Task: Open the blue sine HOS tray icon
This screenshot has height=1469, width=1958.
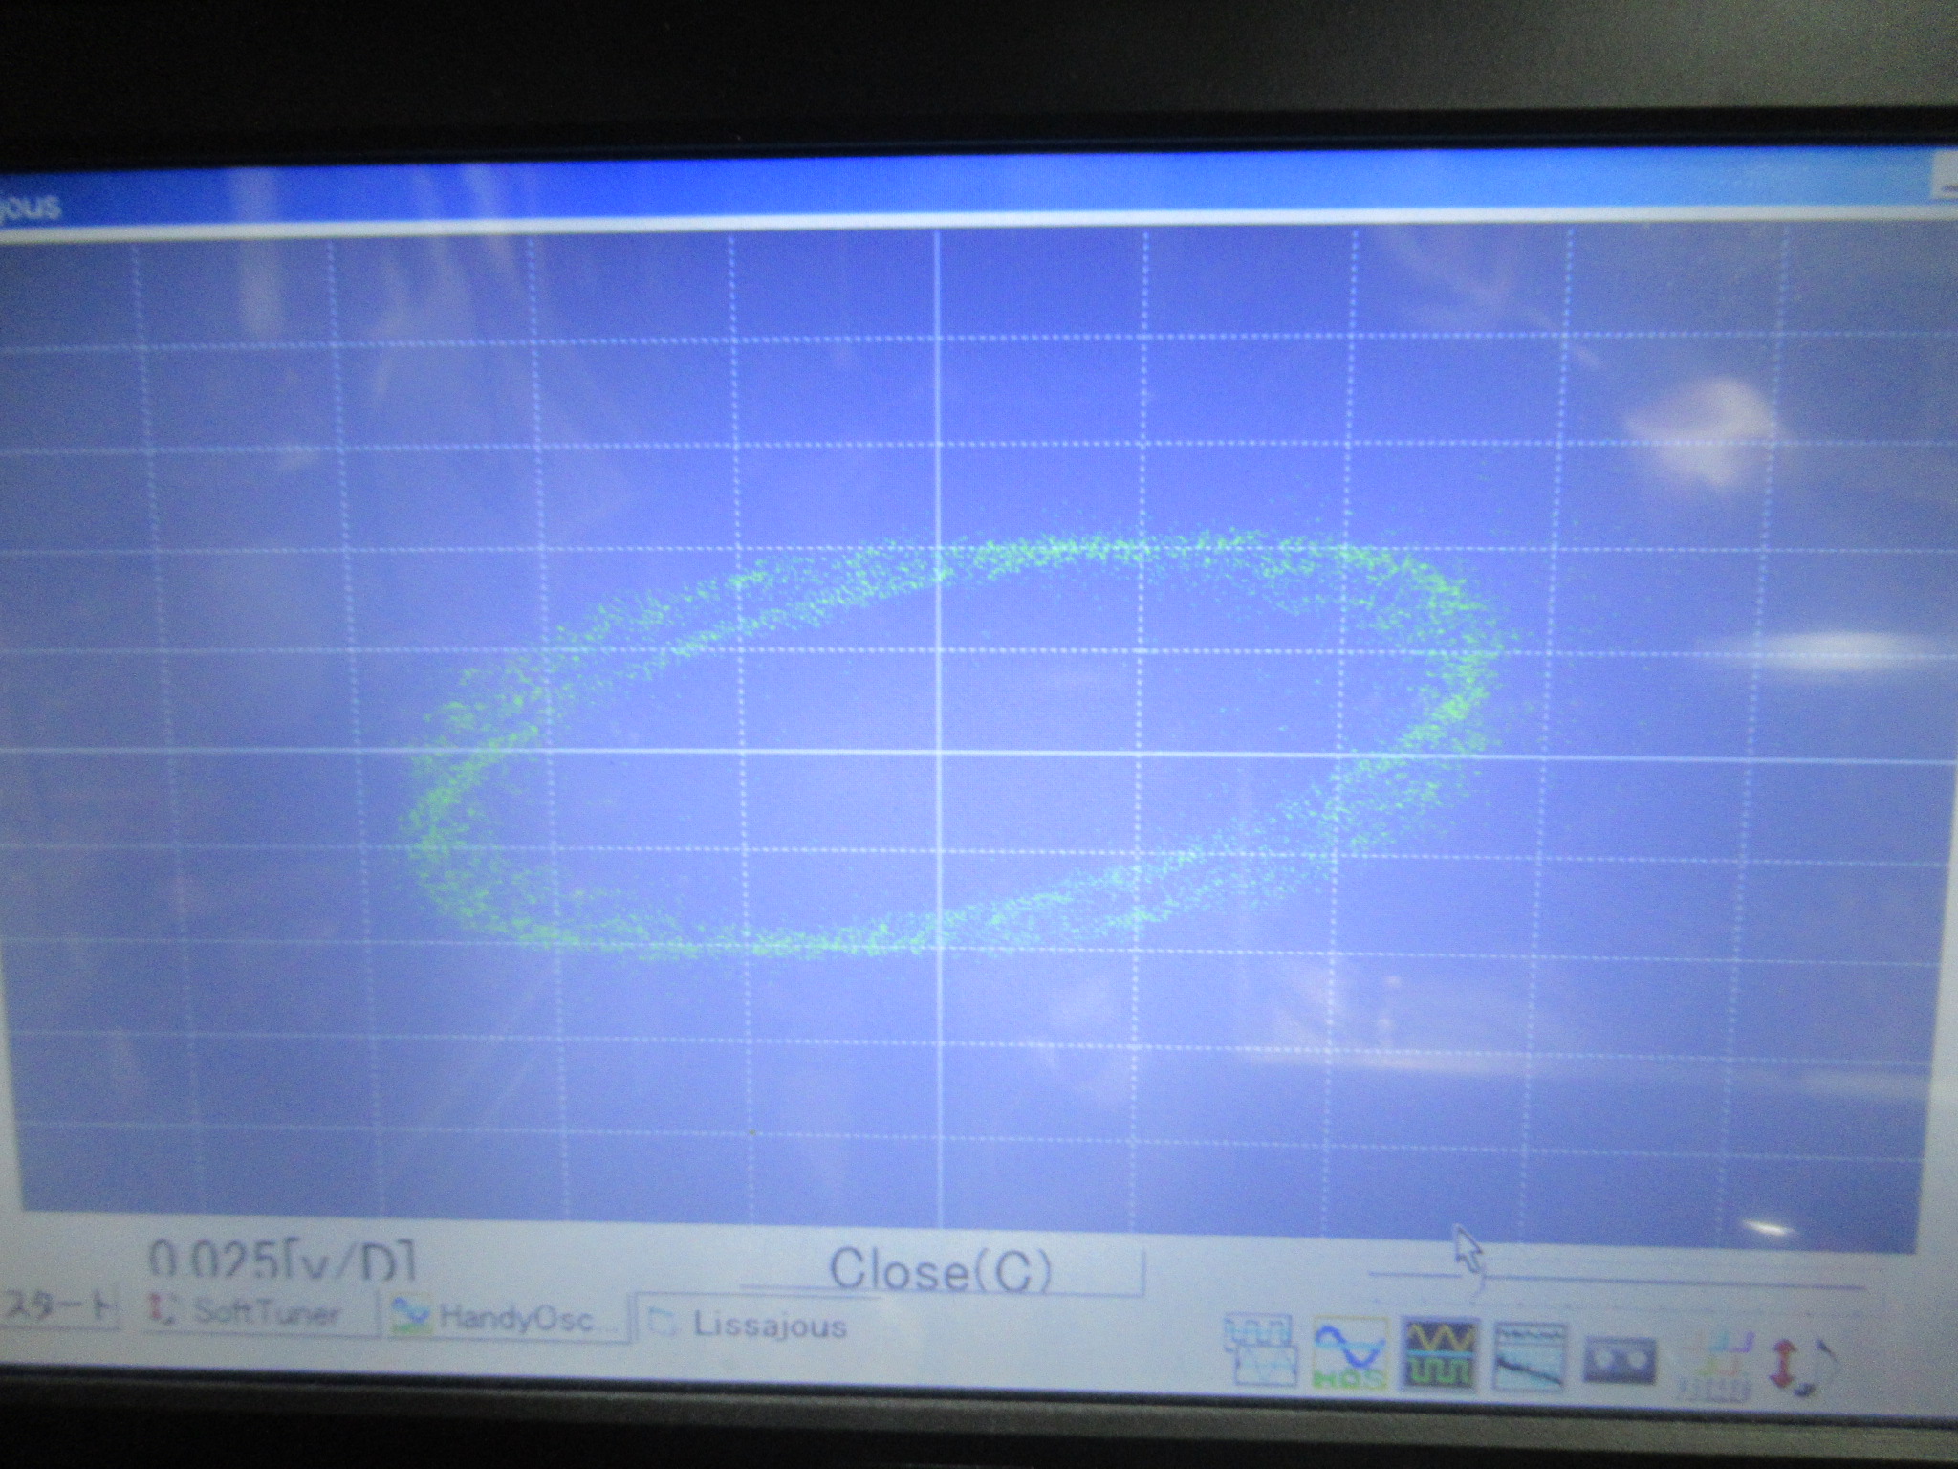Action: pyautogui.click(x=1351, y=1352)
